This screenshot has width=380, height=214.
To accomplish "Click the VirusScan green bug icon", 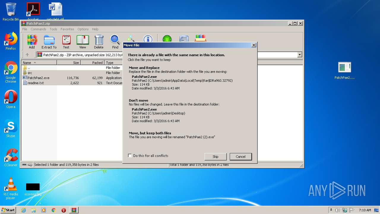I will pyautogui.click(x=167, y=39).
